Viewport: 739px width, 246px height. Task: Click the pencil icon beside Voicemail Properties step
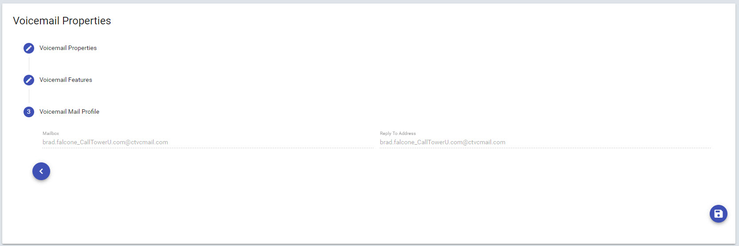coord(29,48)
